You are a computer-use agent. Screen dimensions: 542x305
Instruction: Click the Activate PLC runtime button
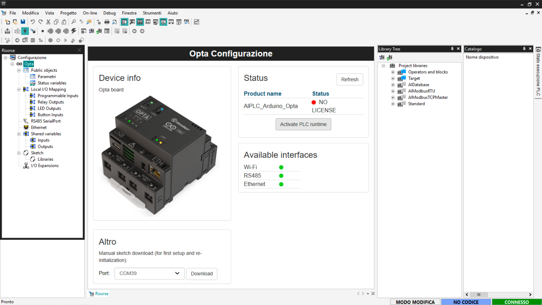click(x=303, y=124)
